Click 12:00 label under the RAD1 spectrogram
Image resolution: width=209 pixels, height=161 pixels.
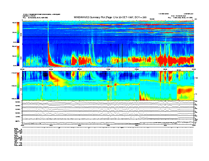pos(108,69)
